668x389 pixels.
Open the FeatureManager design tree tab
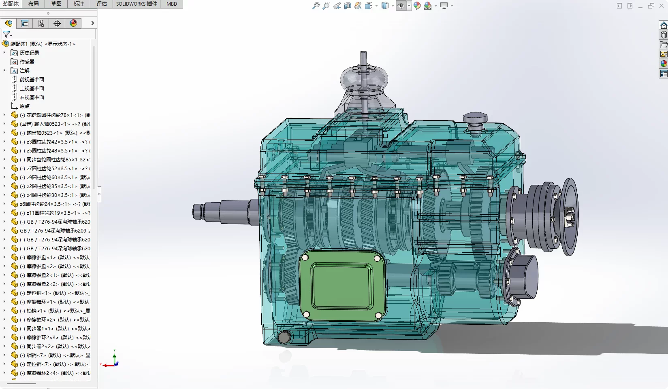(x=9, y=23)
